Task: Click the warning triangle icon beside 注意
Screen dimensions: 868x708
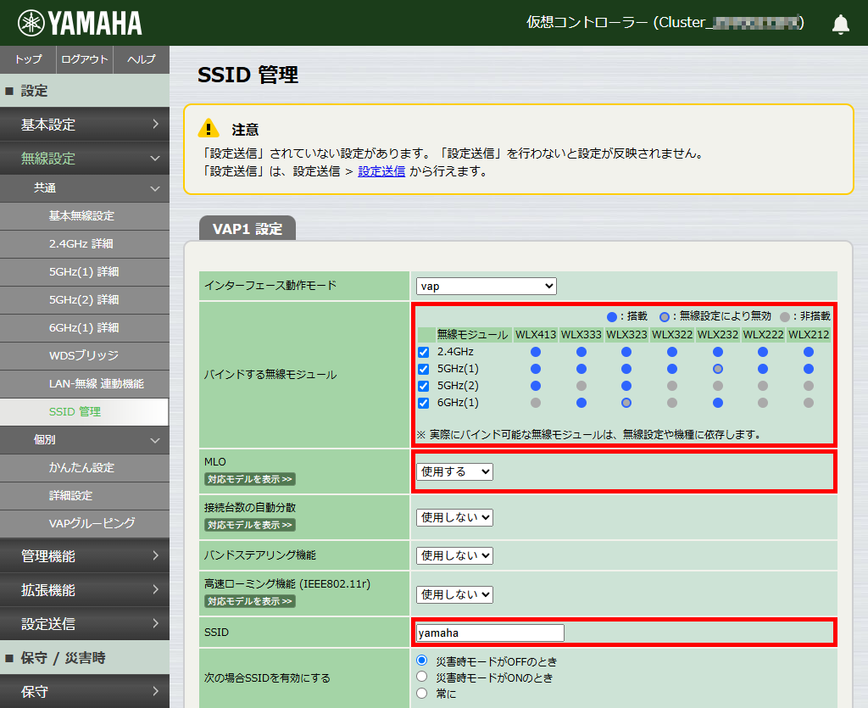Action: (x=209, y=128)
